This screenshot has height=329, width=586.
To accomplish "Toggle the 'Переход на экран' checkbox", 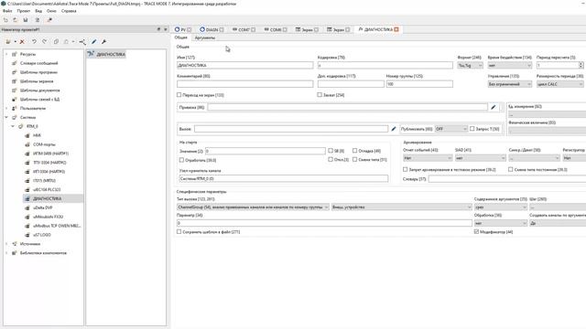I will pos(179,95).
